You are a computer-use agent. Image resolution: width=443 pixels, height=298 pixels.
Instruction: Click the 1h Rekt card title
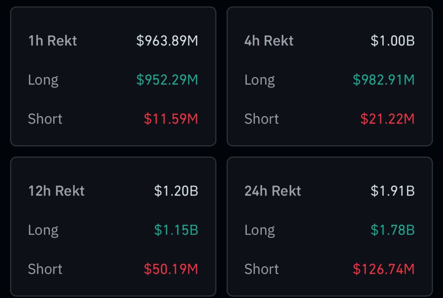click(52, 41)
